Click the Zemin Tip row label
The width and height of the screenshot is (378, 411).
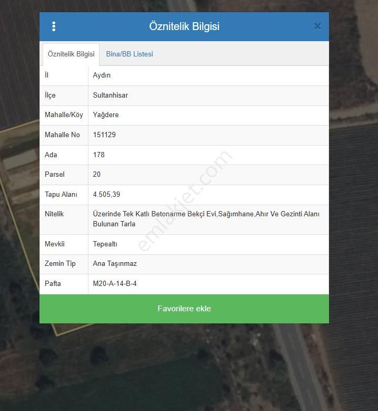coord(60,264)
